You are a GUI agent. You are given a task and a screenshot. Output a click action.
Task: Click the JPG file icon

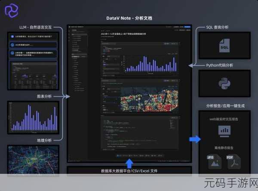click(x=215, y=162)
